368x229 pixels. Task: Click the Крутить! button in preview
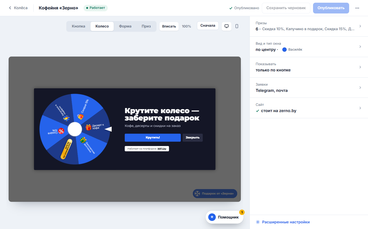[153, 137]
